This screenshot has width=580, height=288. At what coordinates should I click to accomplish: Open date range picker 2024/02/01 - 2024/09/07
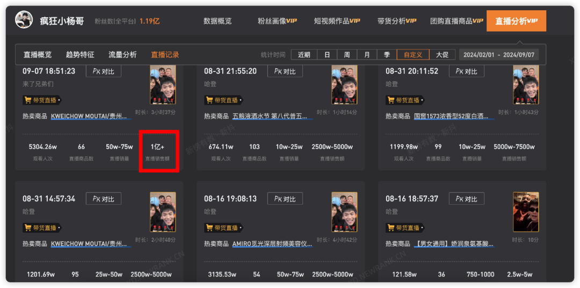(x=498, y=55)
